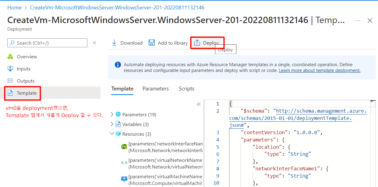Go to Home breadcrumb link
This screenshot has height=187, width=378.
click(x=15, y=8)
